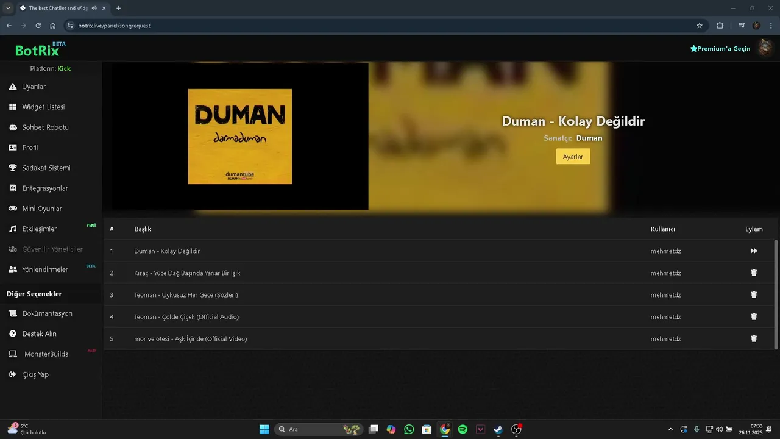This screenshot has width=780, height=439.
Task: Click 'Kıraç - Yüce Dağ Başında Yanar Bir Işık' title
Action: point(187,273)
